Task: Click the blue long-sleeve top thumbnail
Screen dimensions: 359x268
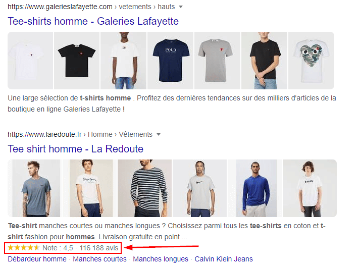Action: pyautogui.click(x=253, y=188)
